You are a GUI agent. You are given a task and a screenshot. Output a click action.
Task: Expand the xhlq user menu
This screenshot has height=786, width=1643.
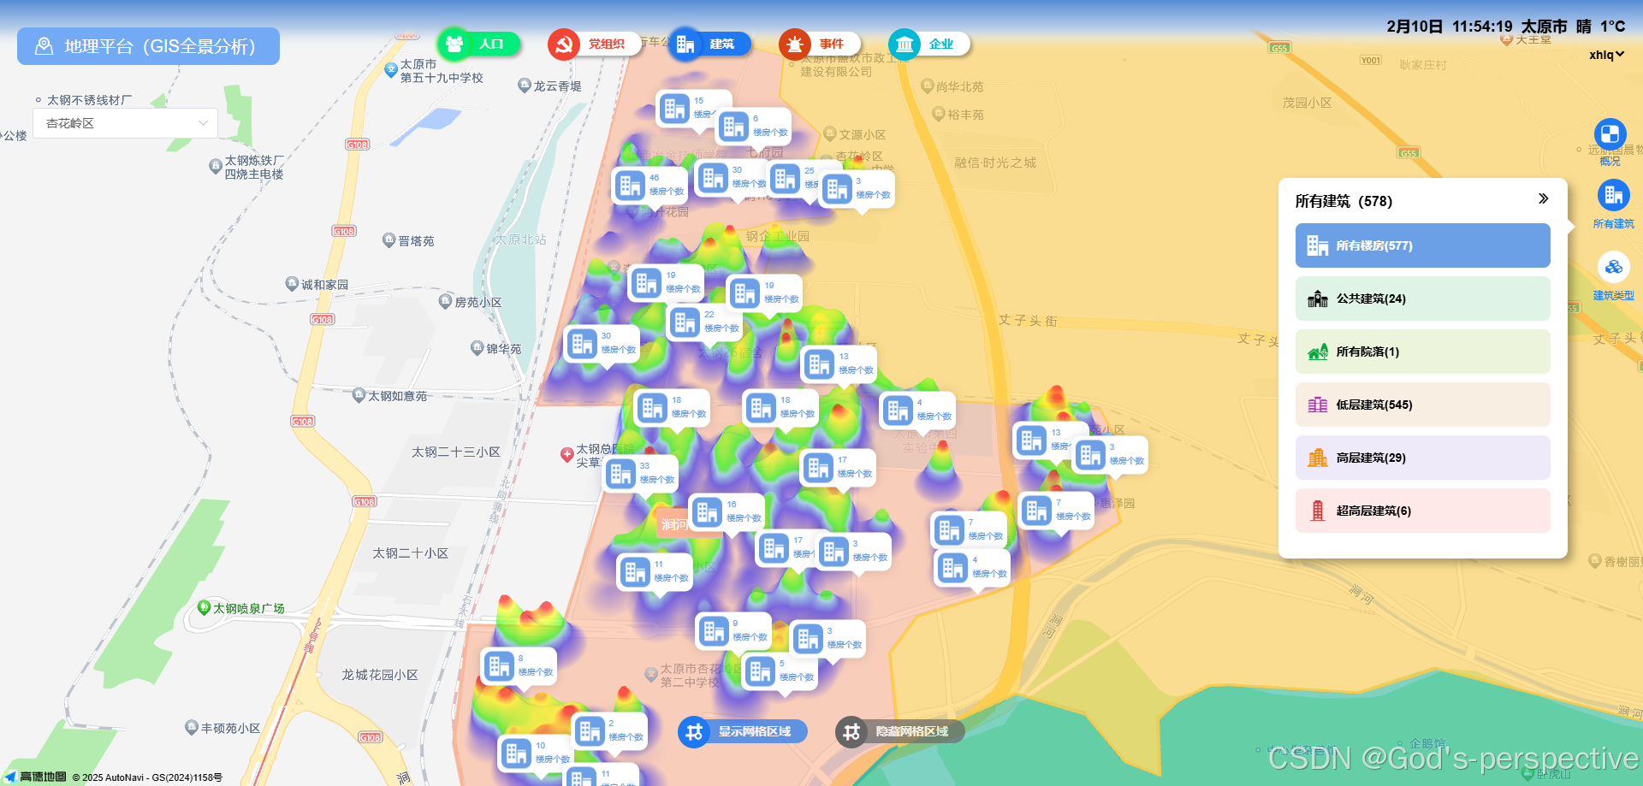coord(1606,55)
